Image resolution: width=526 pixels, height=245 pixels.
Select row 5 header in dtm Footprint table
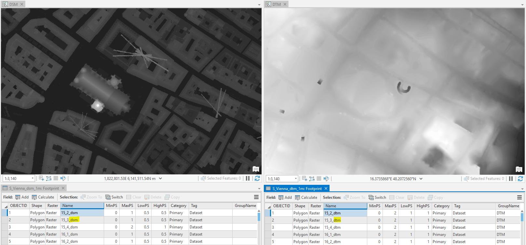coord(267,242)
